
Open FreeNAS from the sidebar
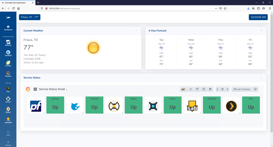8,53
